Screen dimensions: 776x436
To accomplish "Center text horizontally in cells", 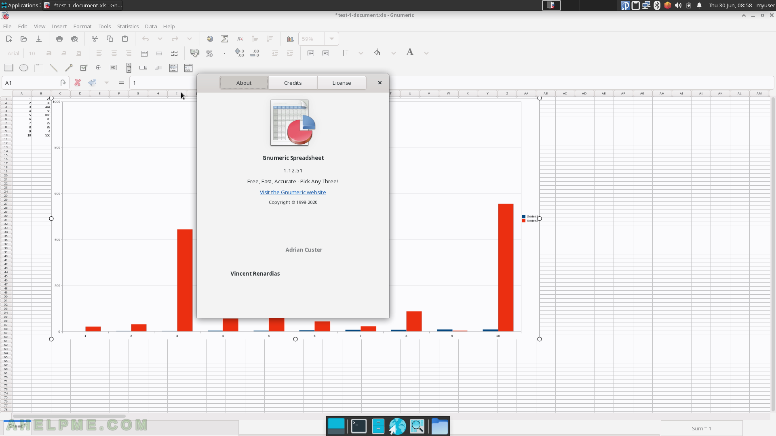I will coord(114,53).
